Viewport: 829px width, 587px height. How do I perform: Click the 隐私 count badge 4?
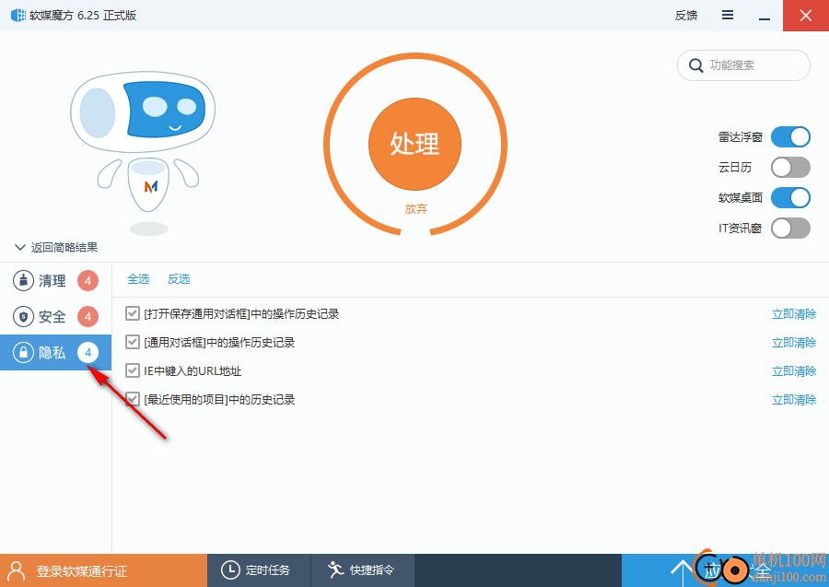point(88,352)
